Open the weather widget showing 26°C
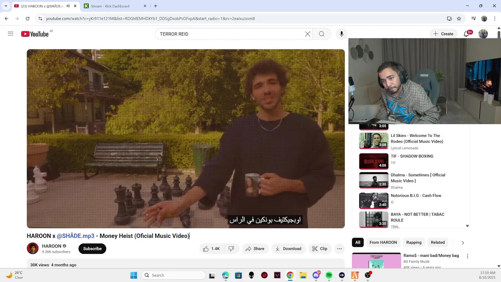 click(x=14, y=275)
